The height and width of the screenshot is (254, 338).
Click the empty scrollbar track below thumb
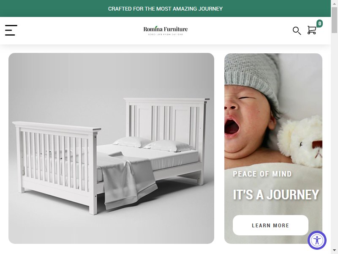(x=334, y=141)
